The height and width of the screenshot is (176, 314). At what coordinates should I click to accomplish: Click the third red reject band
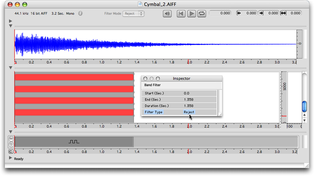74,101
